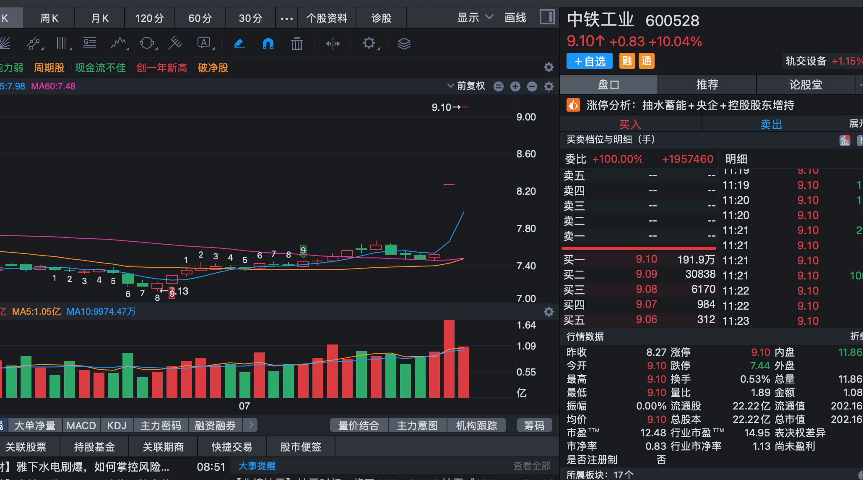Image resolution: width=863 pixels, height=480 pixels.
Task: Switch to 60分 chart period
Action: tap(200, 18)
